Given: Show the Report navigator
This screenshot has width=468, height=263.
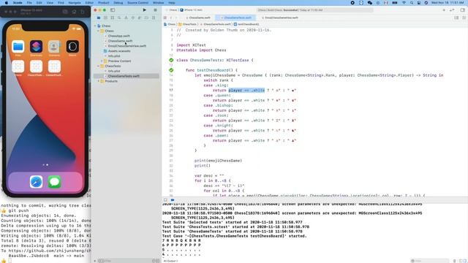Looking at the screenshot, I should [154, 18].
